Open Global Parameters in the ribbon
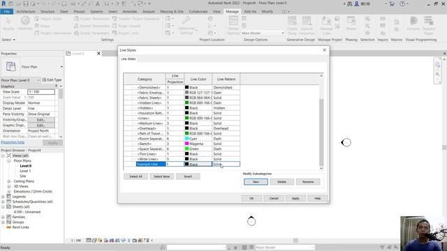447x251 pixels. tap(91, 33)
